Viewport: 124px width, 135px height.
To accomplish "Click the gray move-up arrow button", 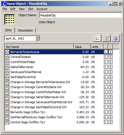I will 107,38.
